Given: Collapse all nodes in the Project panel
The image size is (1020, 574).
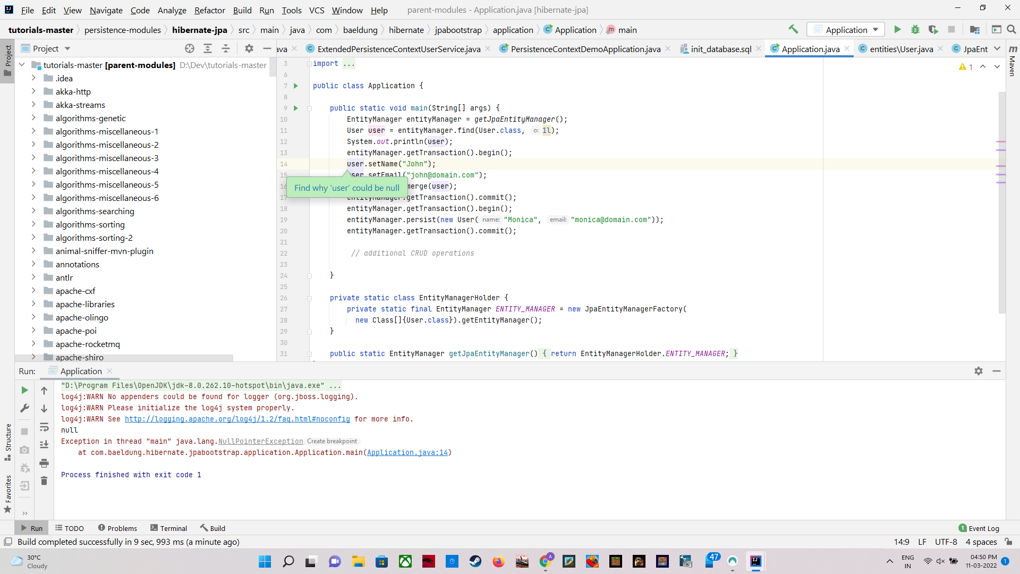Looking at the screenshot, I should [x=225, y=48].
